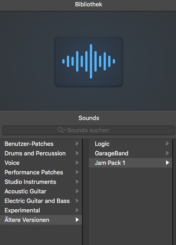Screen dimensions: 176x245
Task: Expand the Voice category arrow
Action: click(77, 163)
